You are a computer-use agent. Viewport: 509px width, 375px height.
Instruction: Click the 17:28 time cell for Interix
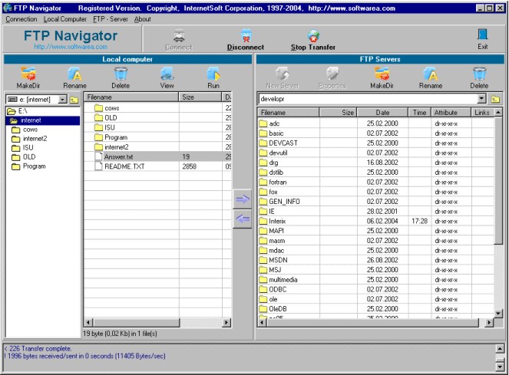419,221
